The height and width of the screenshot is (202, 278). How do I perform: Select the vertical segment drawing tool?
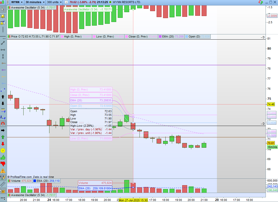click(x=3, y=57)
